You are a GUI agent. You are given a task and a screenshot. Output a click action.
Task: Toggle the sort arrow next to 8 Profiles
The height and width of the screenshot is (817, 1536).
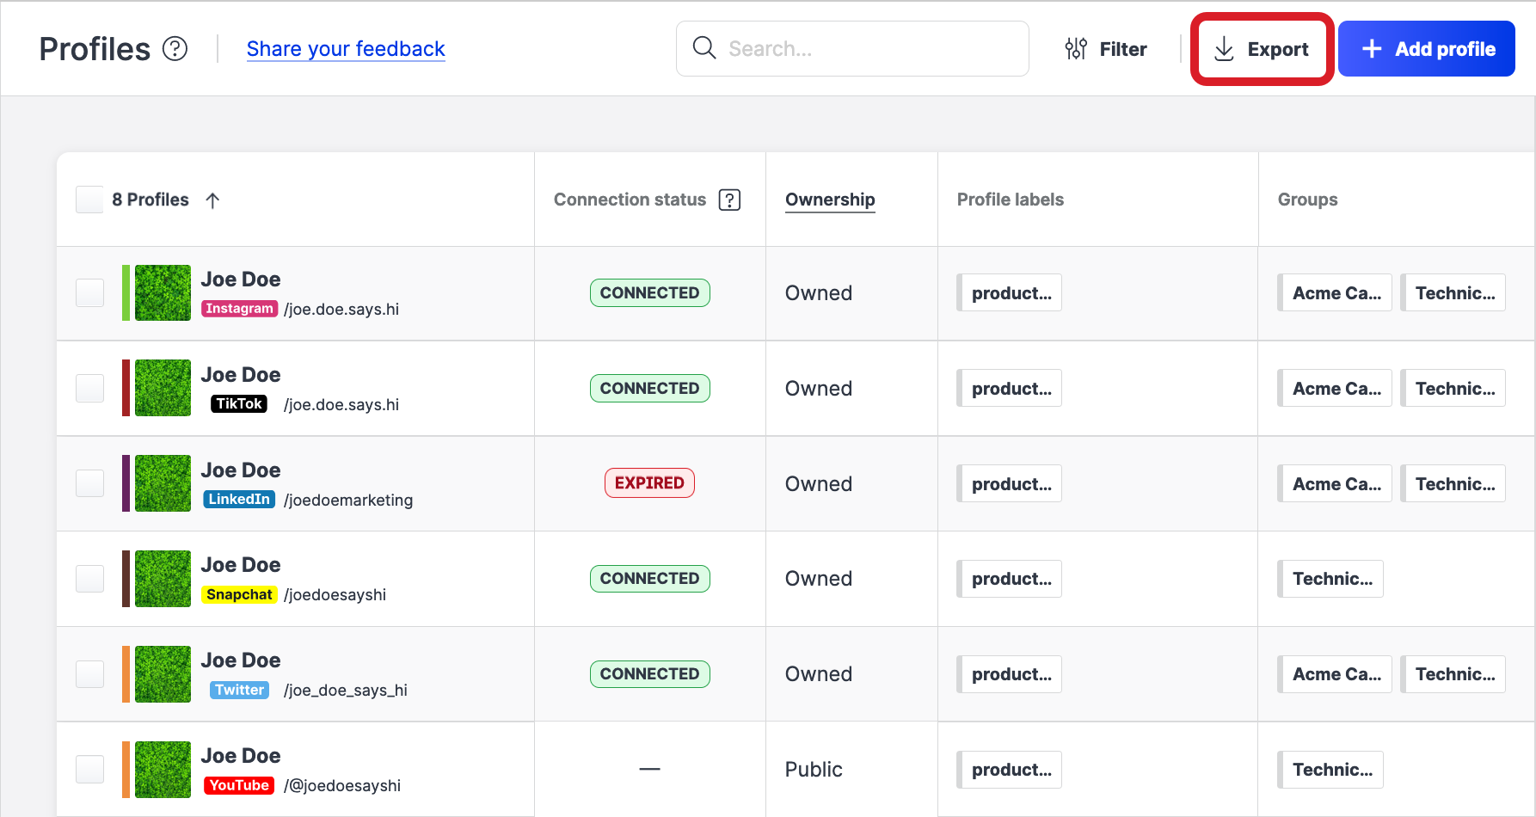[x=212, y=200]
